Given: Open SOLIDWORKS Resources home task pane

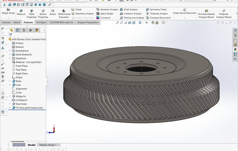Looking at the screenshot, I should tap(235, 30).
